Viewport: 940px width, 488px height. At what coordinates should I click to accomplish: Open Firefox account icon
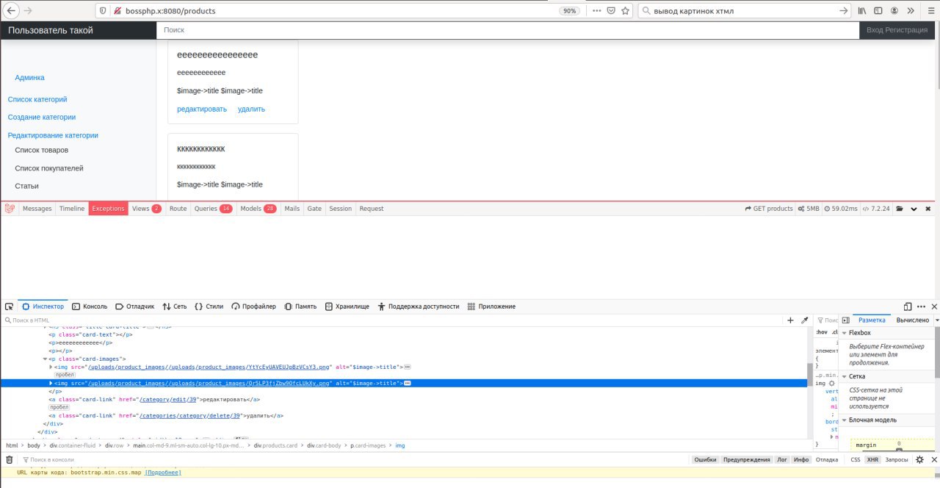894,11
